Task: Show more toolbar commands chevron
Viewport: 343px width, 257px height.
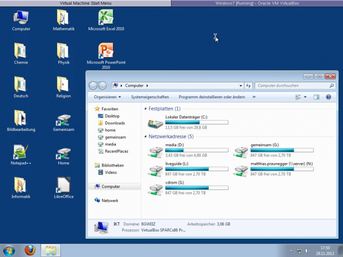Action: [x=254, y=97]
